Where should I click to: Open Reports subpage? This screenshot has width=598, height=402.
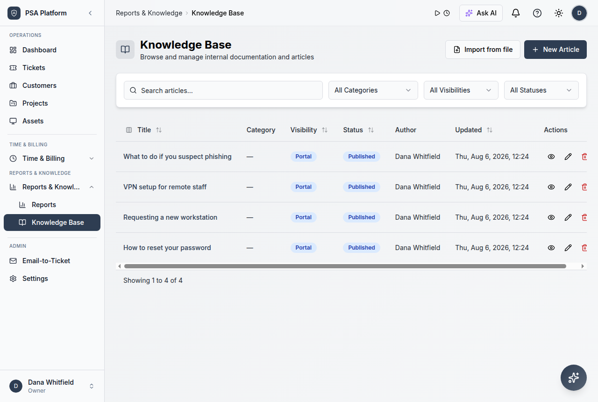pos(52,205)
